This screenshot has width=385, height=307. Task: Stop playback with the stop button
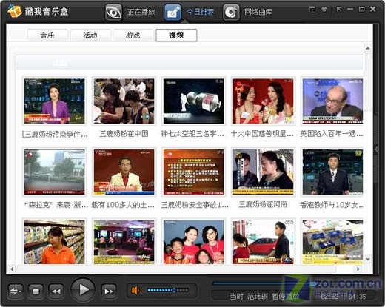36,291
